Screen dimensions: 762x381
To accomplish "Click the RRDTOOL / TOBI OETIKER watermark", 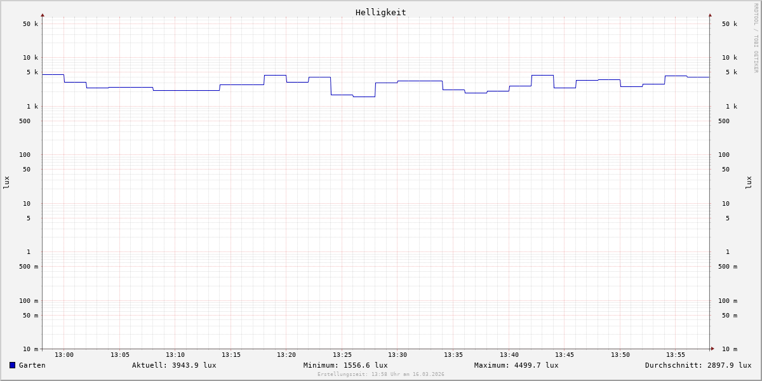I will [756, 37].
